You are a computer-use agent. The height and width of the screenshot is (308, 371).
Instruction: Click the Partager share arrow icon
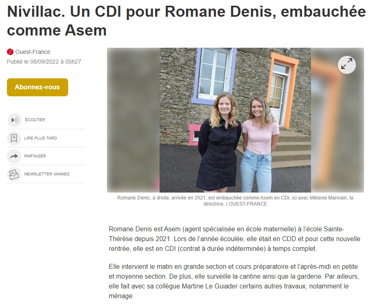(14, 156)
